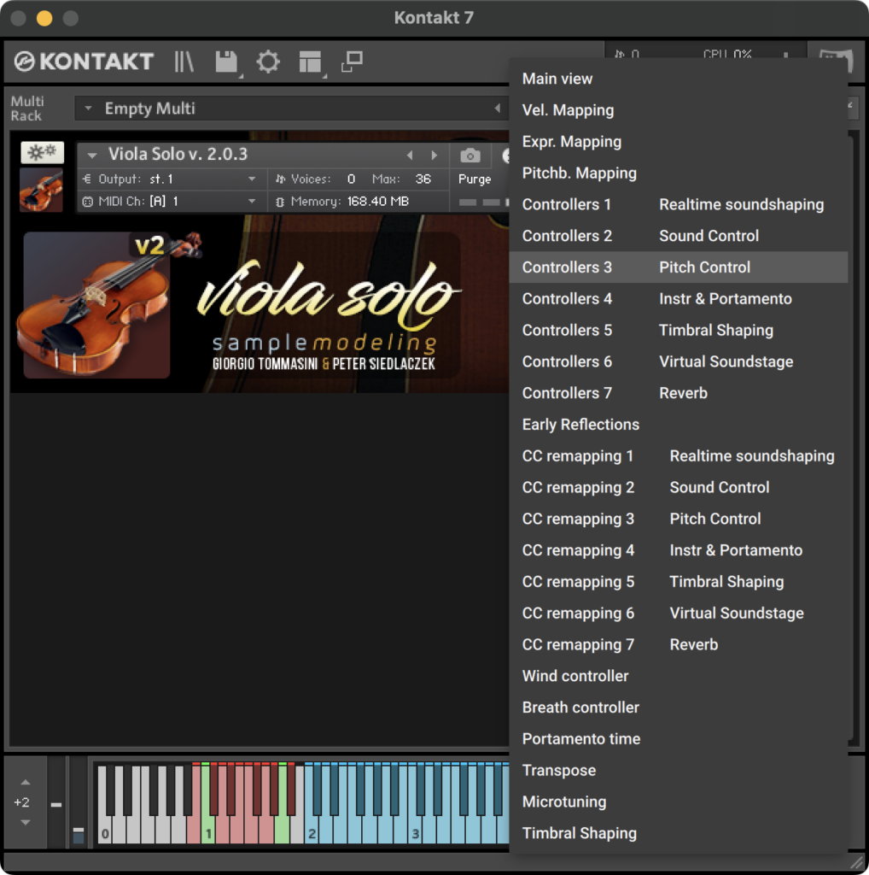
Task: Choose Controllers 5 Timbral Shaping
Action: point(679,331)
